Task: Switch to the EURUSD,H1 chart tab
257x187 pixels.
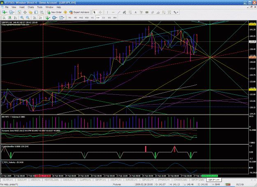Action: click(131, 180)
